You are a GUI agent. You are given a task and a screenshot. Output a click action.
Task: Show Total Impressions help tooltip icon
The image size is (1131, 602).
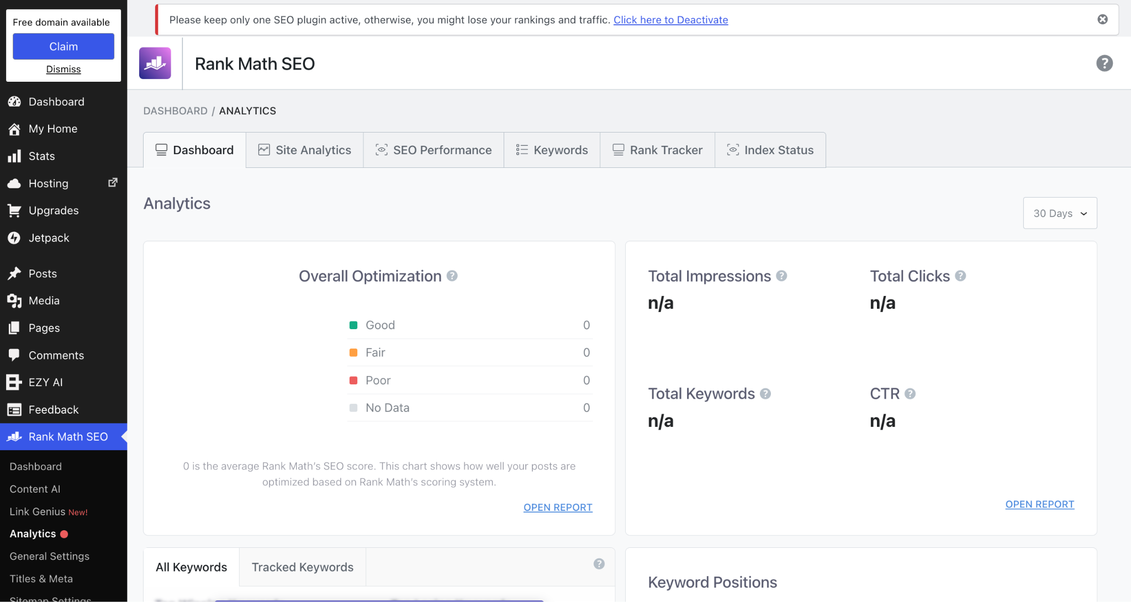click(x=781, y=276)
